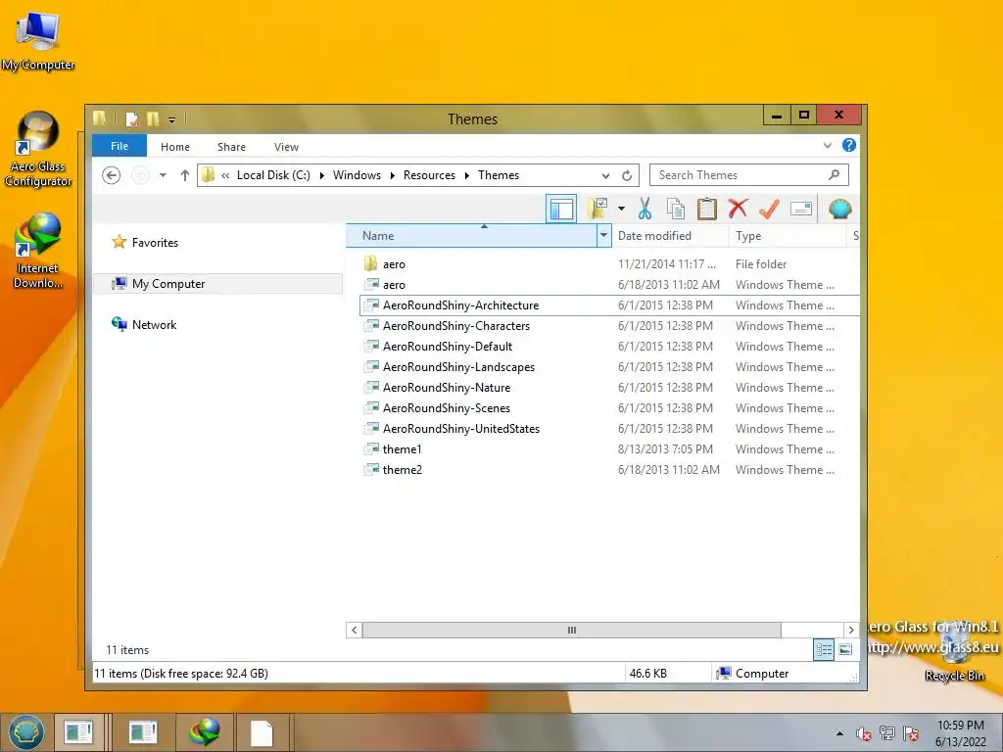Click the folder options icon with checkmark
This screenshot has height=752, width=1003.
click(x=598, y=209)
